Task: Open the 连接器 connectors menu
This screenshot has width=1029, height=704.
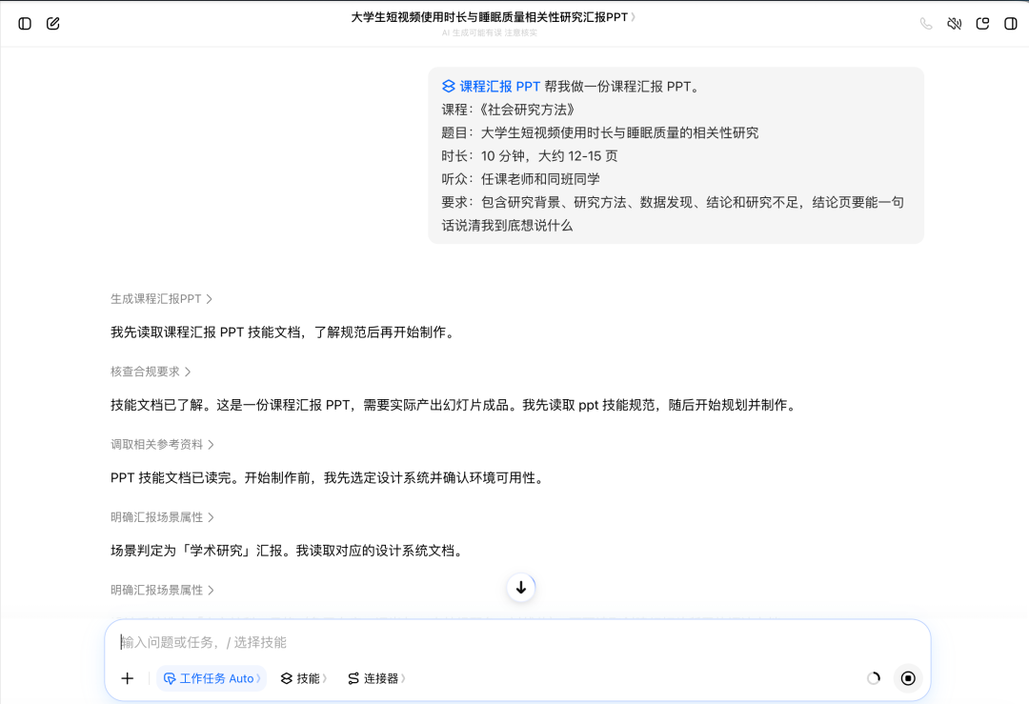Action: tap(376, 678)
